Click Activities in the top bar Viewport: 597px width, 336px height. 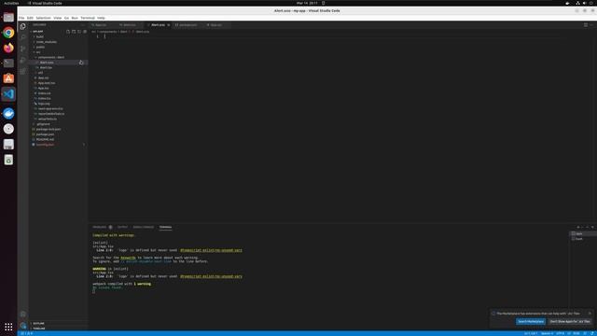[11, 3]
